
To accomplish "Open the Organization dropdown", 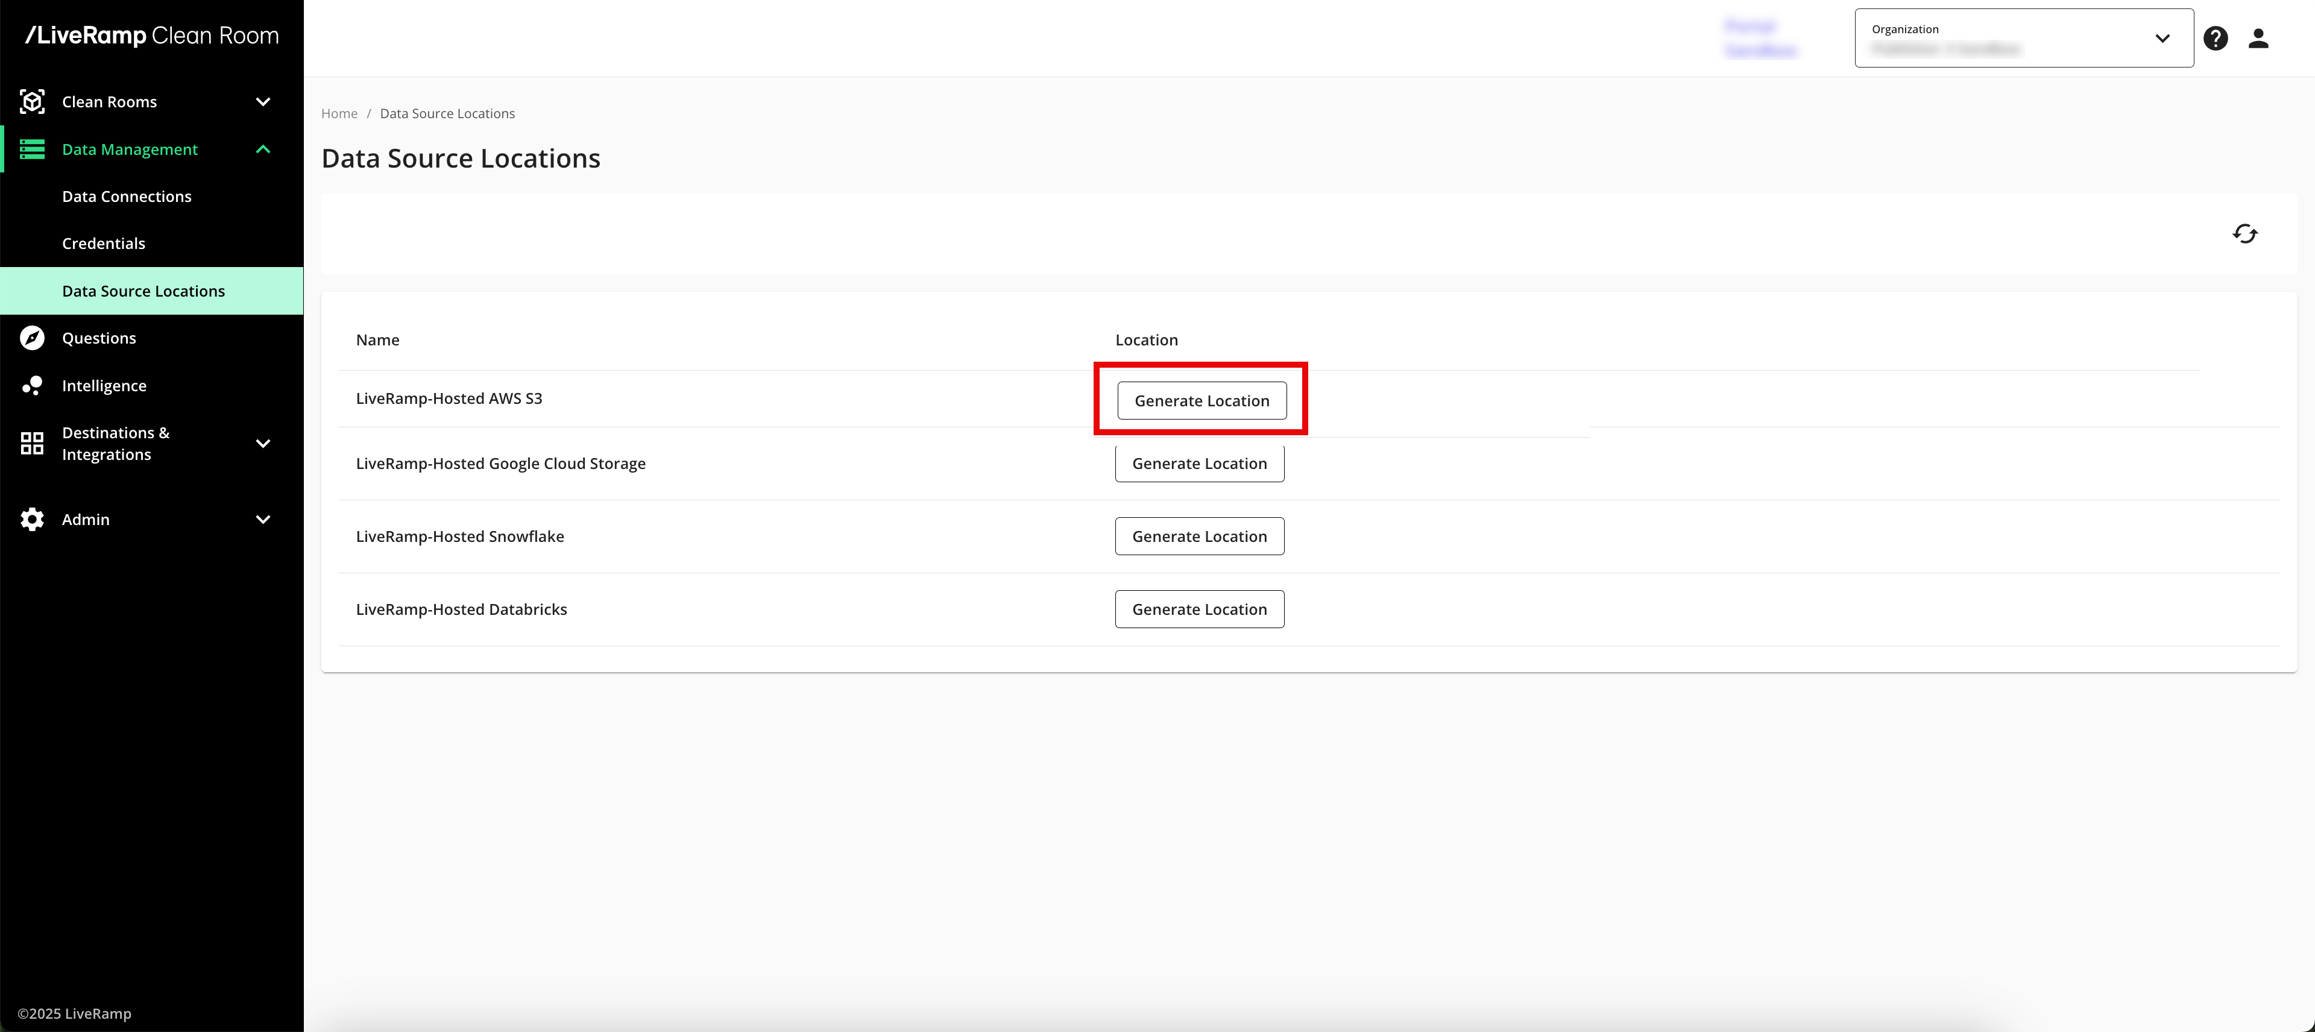I will 2023,39.
